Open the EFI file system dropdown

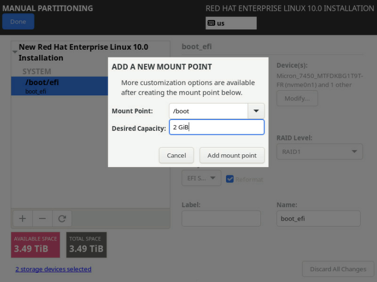(201, 178)
